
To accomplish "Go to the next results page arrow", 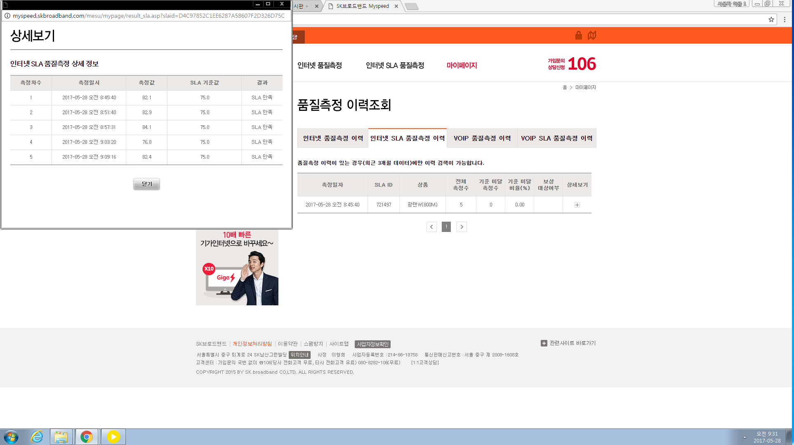I will point(462,227).
